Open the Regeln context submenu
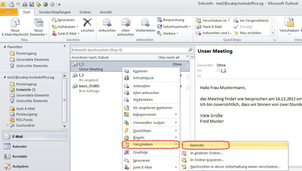Image resolution: width=302 pixels, height=171 pixels. pyautogui.click(x=151, y=137)
